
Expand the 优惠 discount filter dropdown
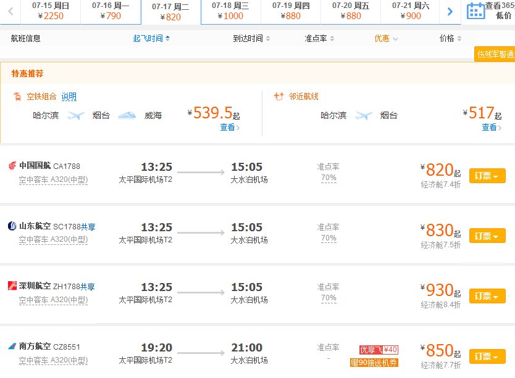386,38
